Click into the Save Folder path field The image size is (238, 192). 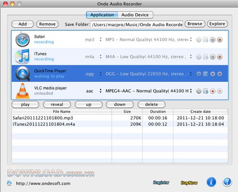137,24
